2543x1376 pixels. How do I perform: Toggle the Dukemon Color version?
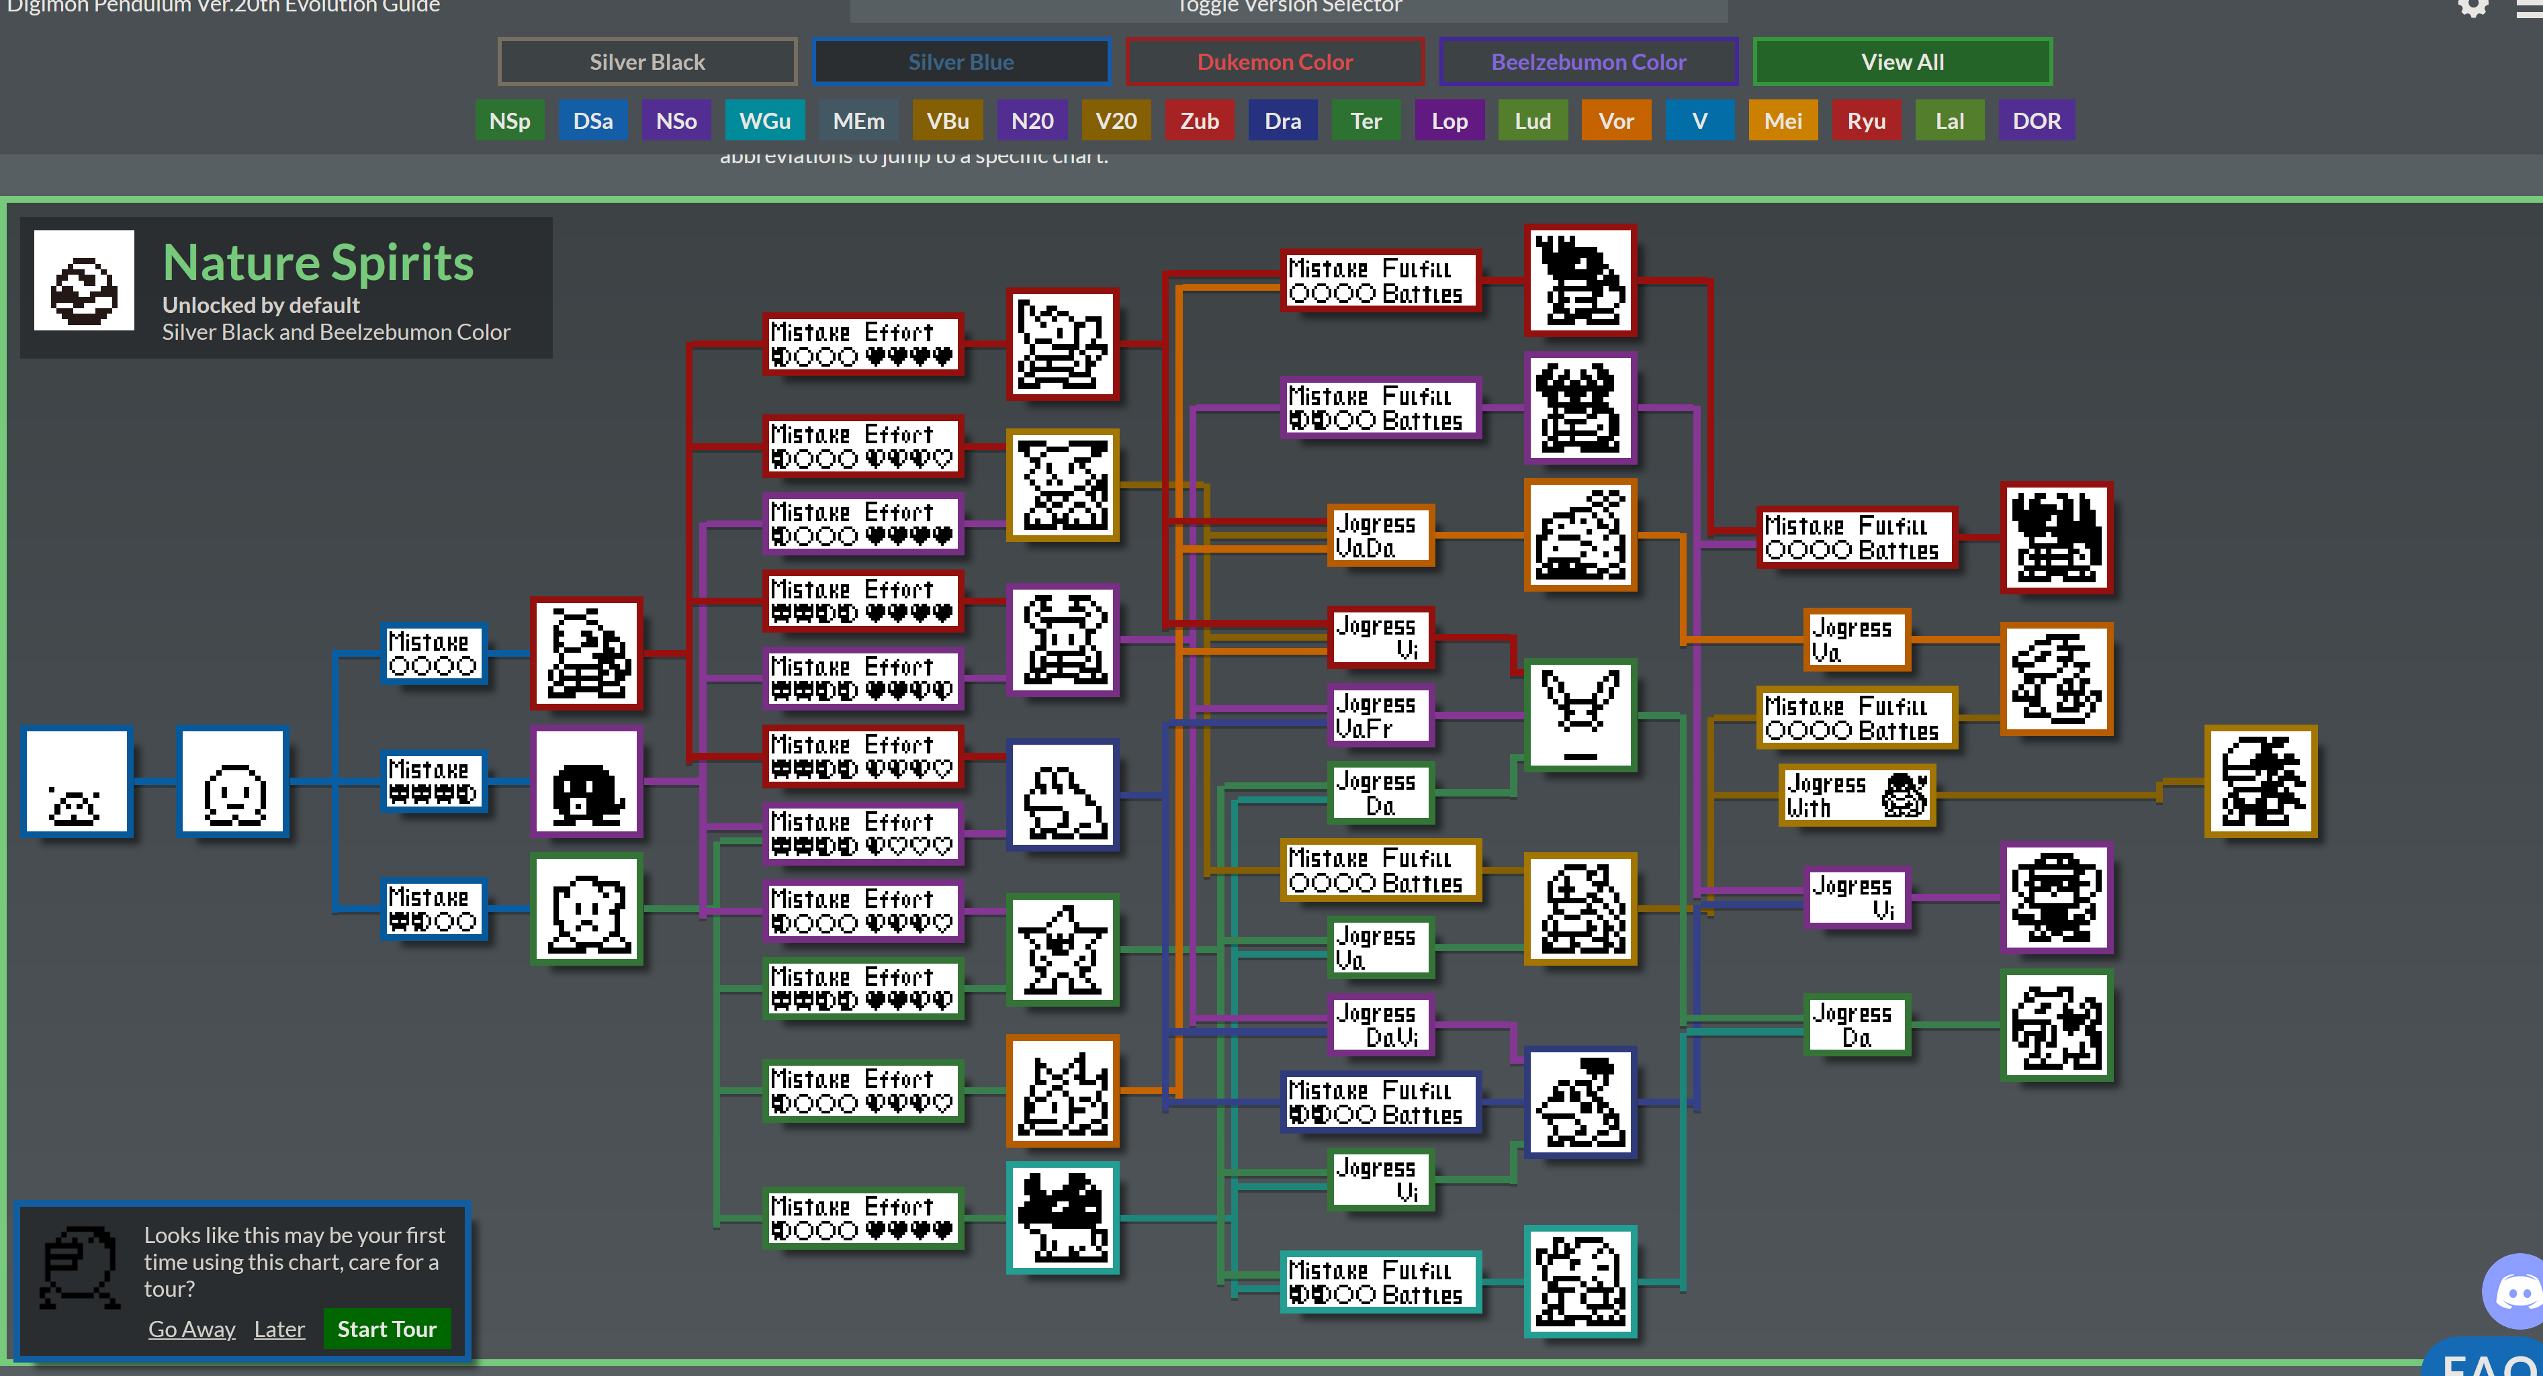[1274, 61]
